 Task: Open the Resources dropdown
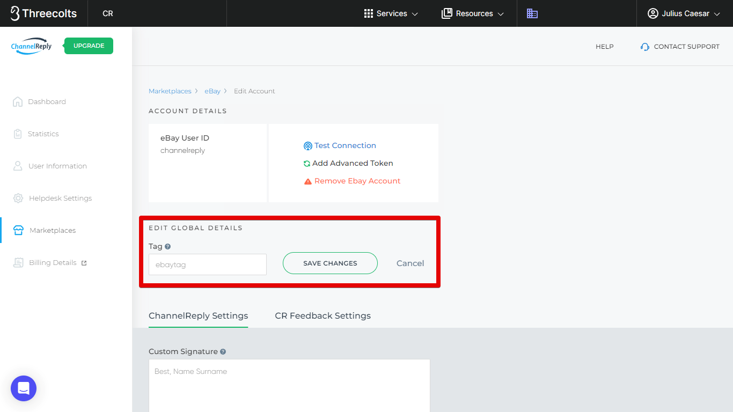click(473, 13)
